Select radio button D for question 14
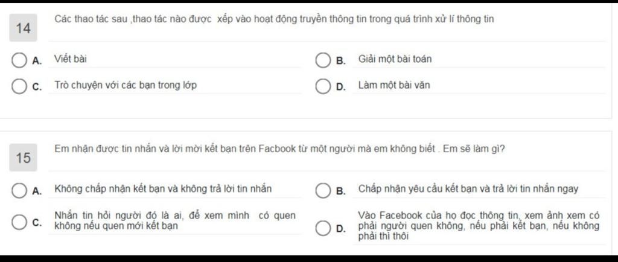Viewport: 618px width, 262px height. pos(322,87)
